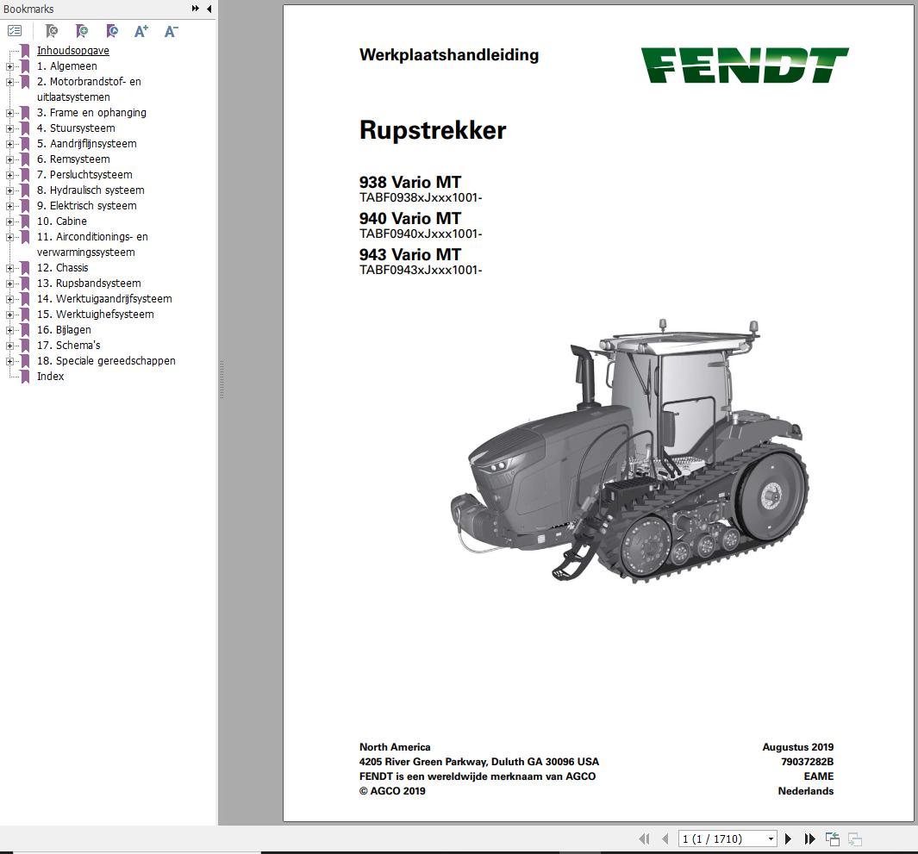Image resolution: width=918 pixels, height=854 pixels.
Task: Go to first page button
Action: point(644,838)
